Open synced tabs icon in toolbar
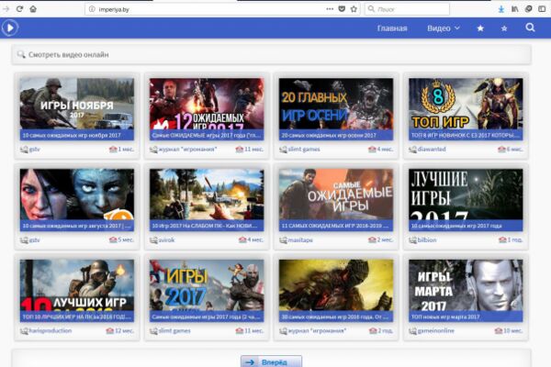The width and height of the screenshot is (551, 367). [x=528, y=9]
